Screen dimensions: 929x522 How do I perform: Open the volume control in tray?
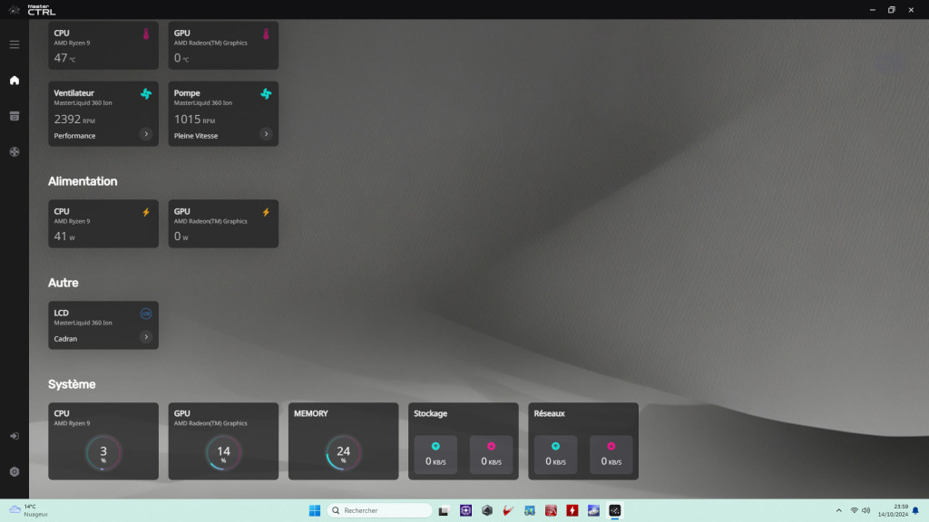[866, 510]
